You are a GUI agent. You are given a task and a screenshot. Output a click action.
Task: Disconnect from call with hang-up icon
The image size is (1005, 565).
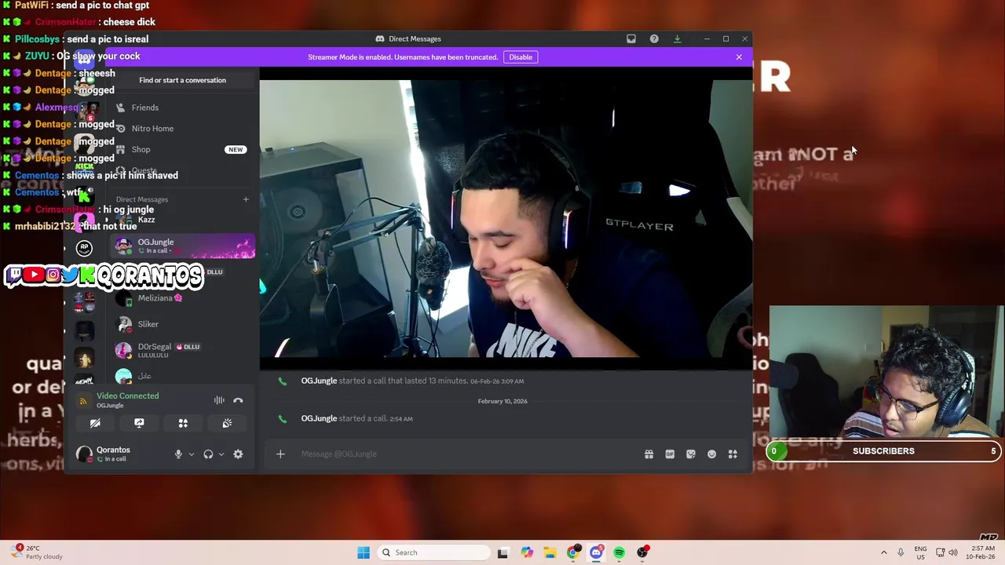click(238, 400)
